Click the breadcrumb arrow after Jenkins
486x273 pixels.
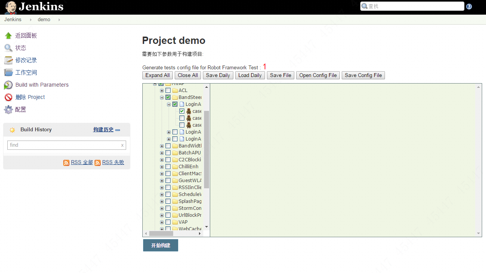point(30,20)
